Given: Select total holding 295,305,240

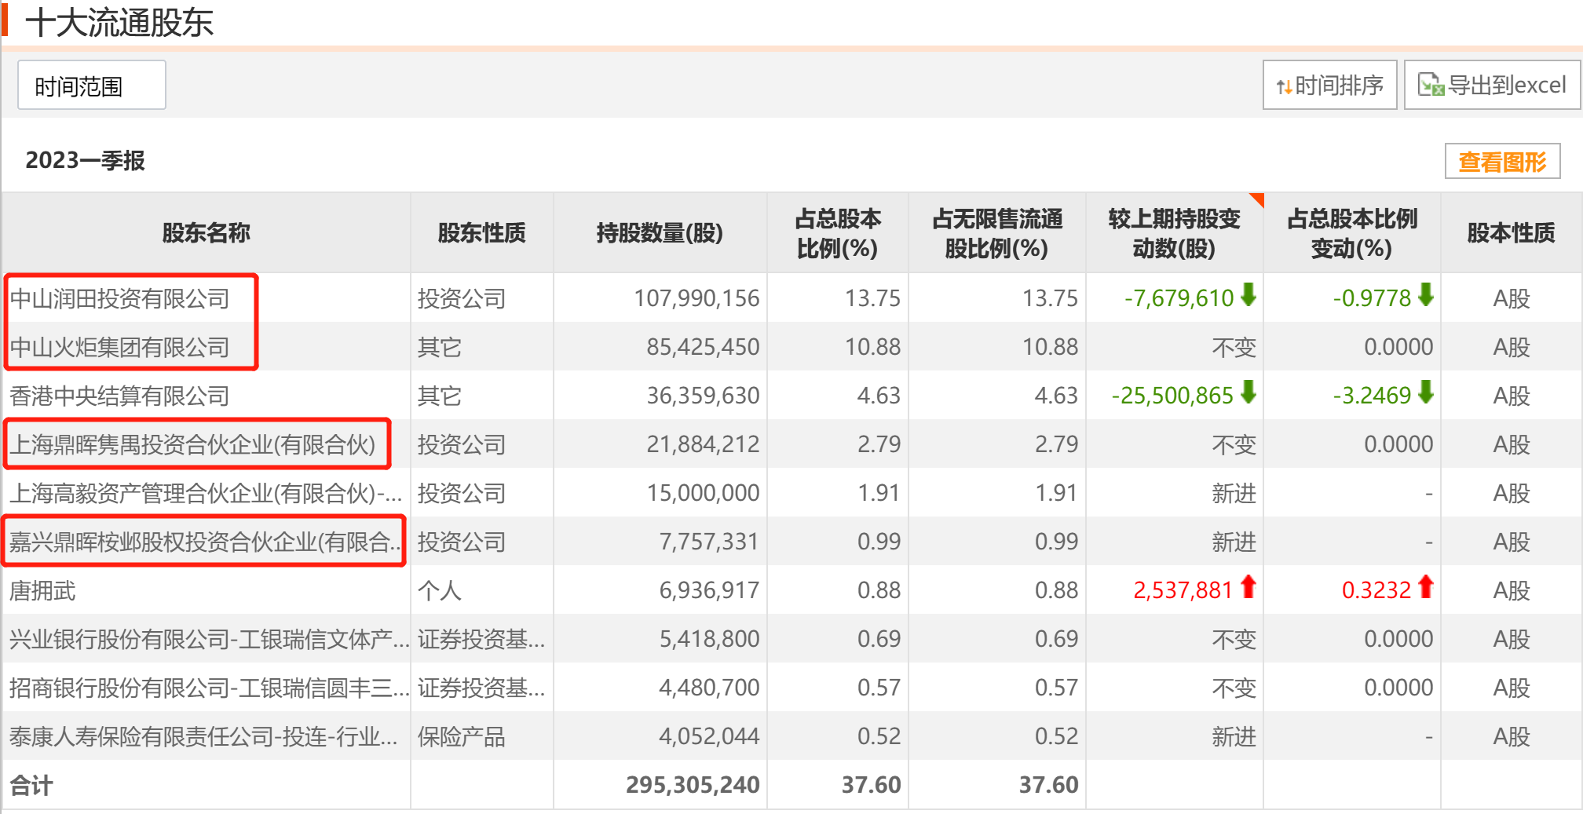Looking at the screenshot, I should [x=693, y=785].
